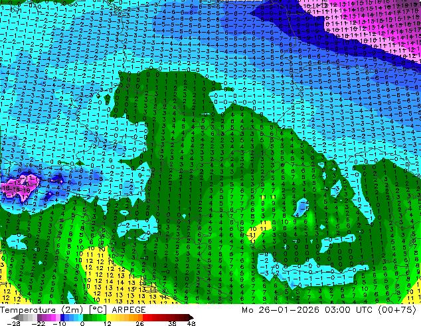Click the '-22' legend label

(39, 323)
